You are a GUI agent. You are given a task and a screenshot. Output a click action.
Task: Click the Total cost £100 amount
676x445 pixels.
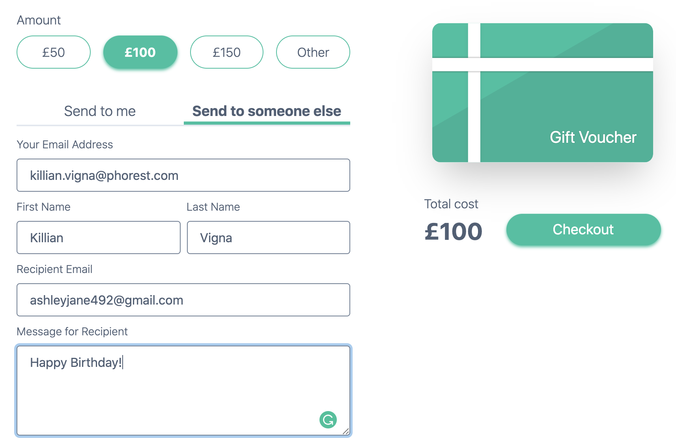pyautogui.click(x=454, y=232)
